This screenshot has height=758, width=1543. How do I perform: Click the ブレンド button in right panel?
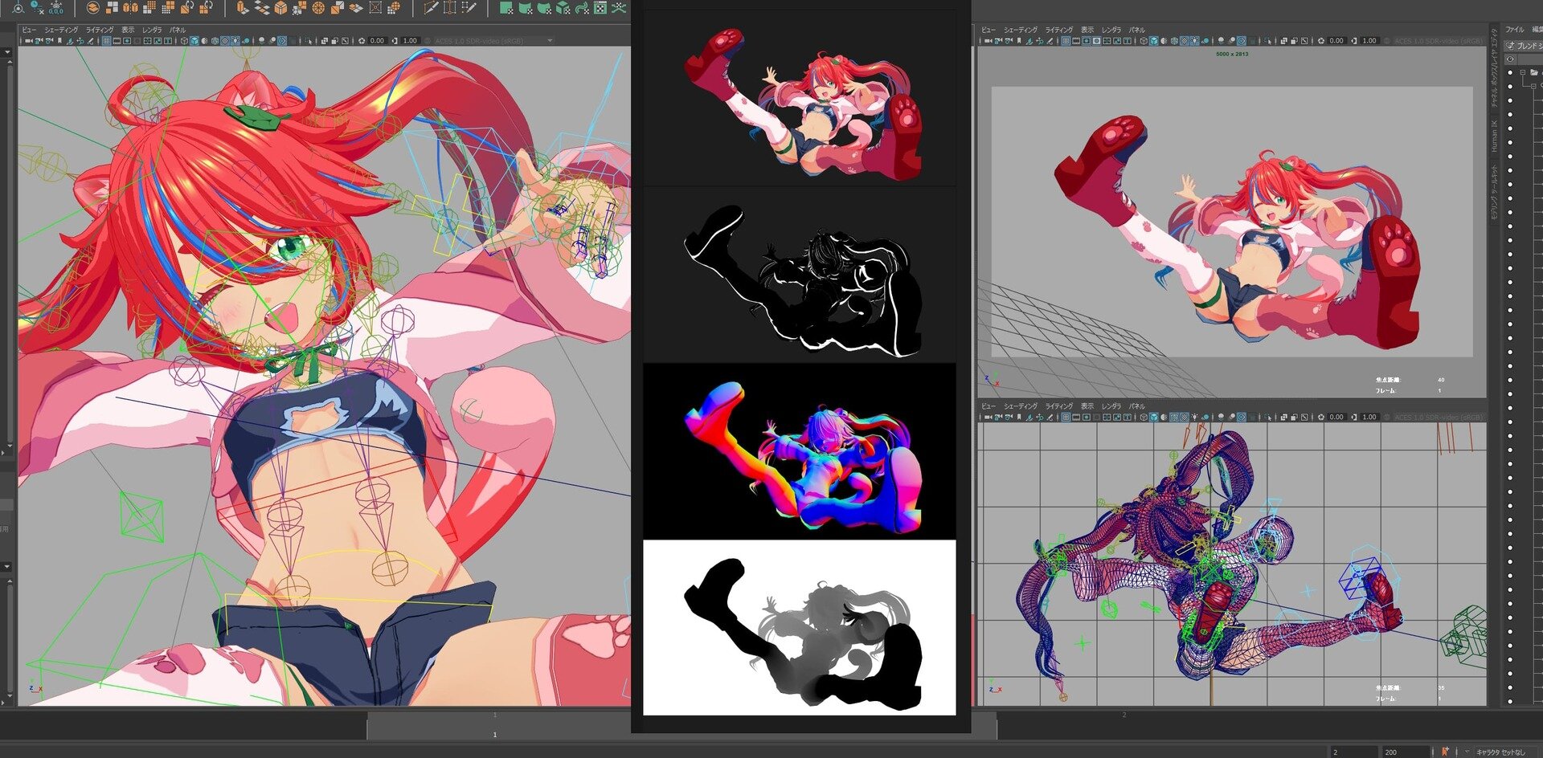coord(1525,46)
